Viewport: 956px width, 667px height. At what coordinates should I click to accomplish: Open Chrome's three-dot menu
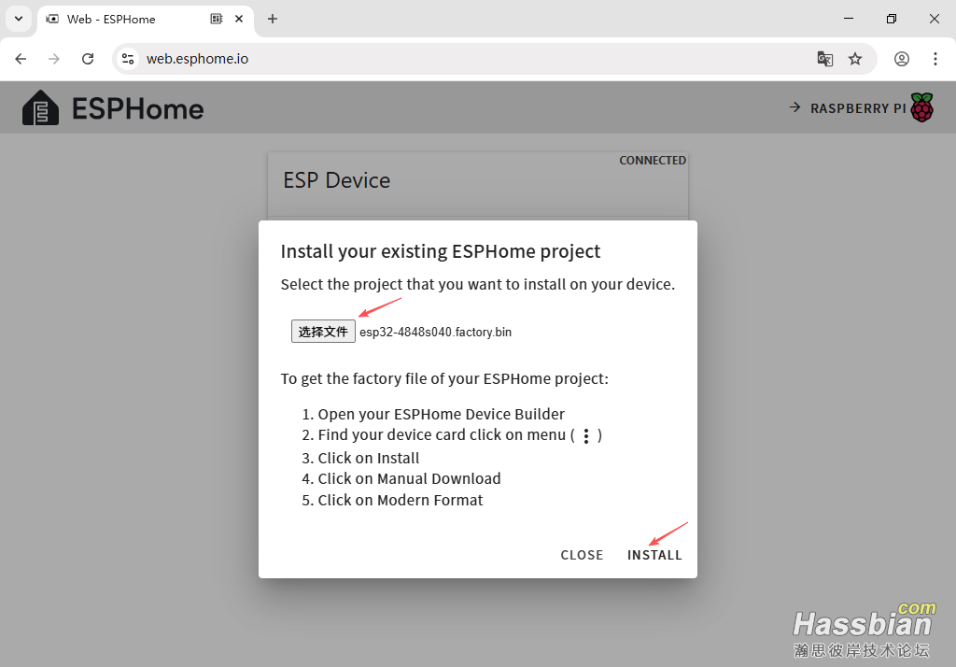pyautogui.click(x=935, y=59)
